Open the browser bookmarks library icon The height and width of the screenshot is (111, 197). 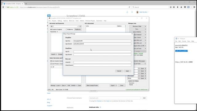[x=174, y=7]
